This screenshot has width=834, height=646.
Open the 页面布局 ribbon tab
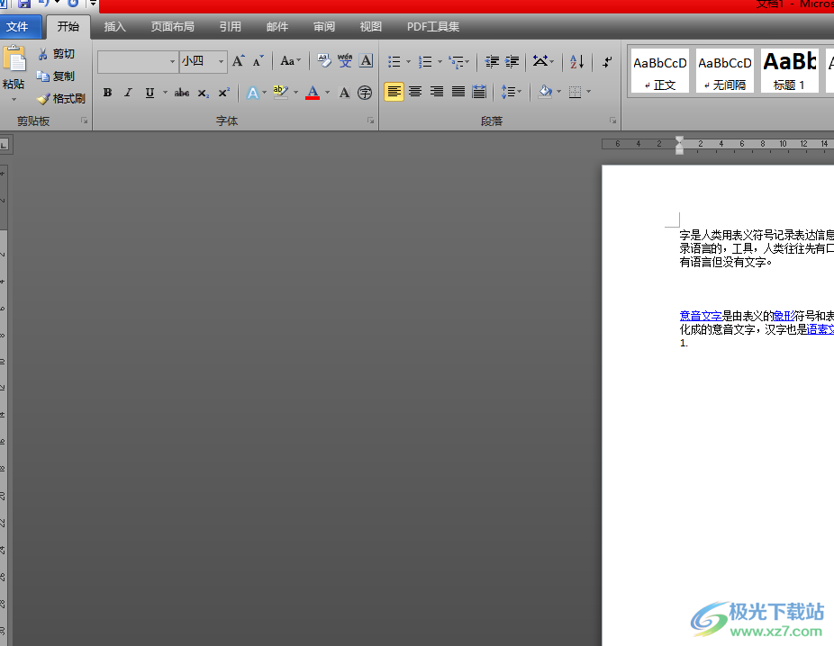click(172, 27)
